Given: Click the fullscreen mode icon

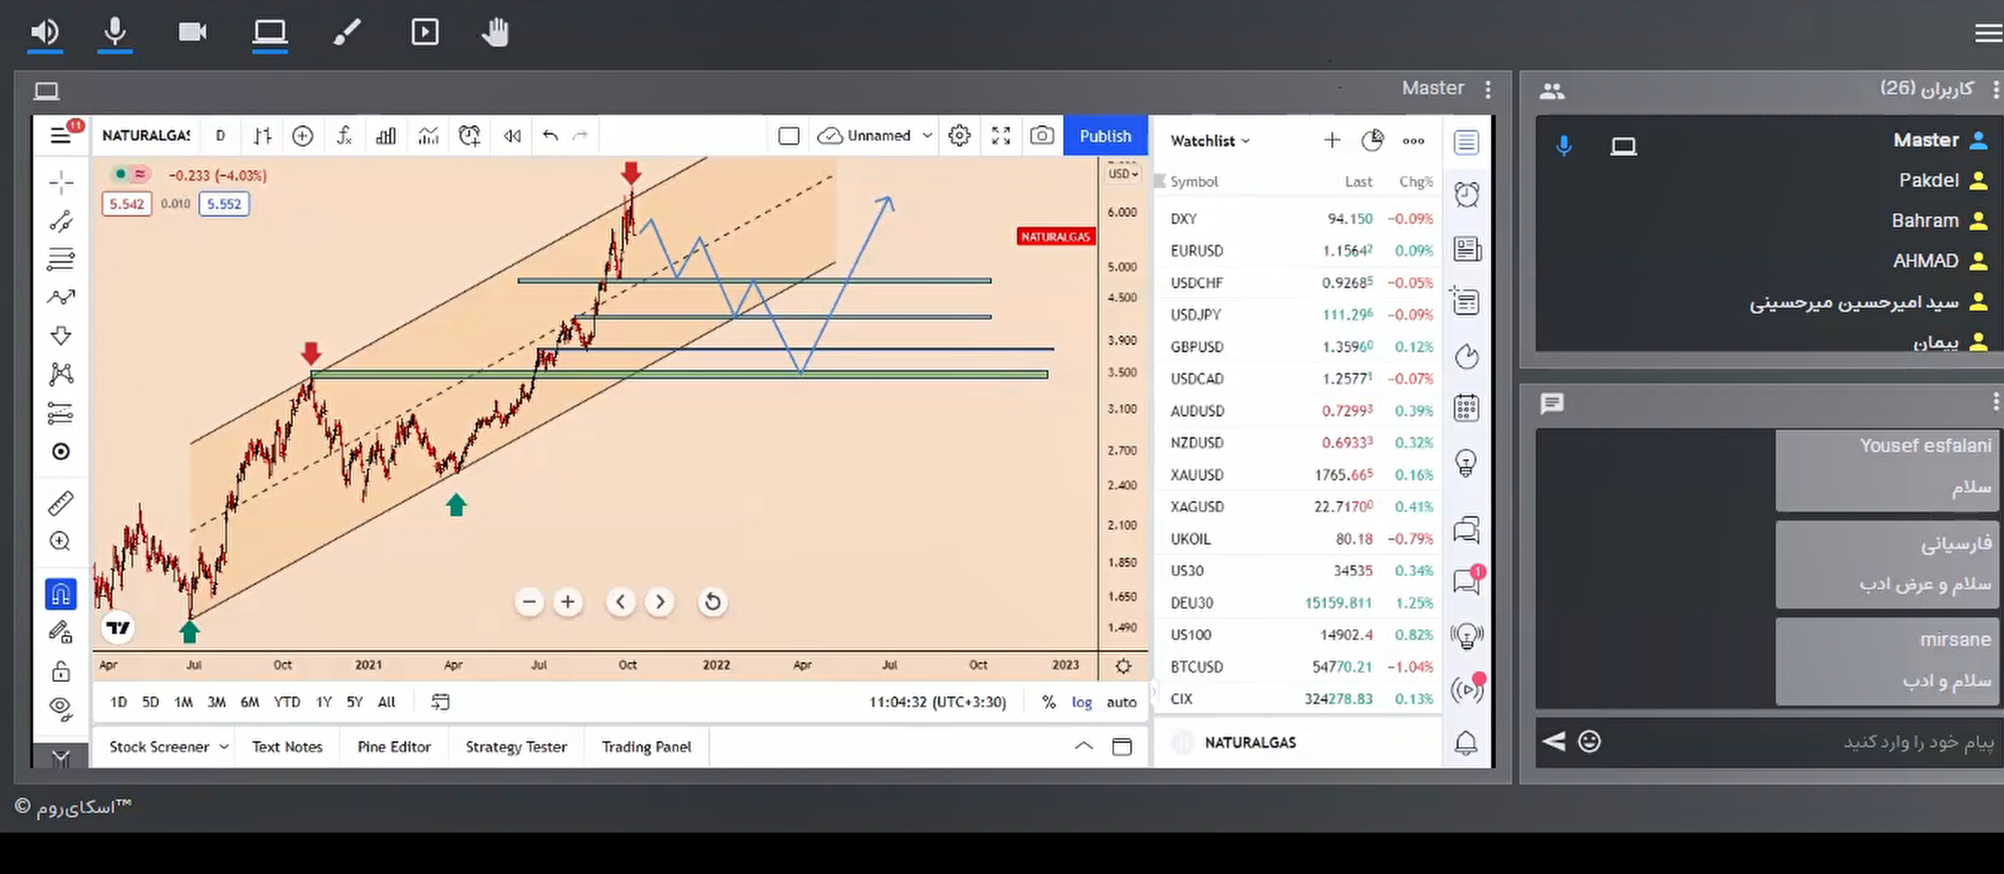Looking at the screenshot, I should pyautogui.click(x=1001, y=136).
